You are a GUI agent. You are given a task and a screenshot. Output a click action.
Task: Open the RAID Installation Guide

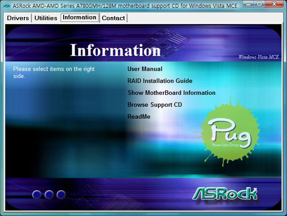160,80
